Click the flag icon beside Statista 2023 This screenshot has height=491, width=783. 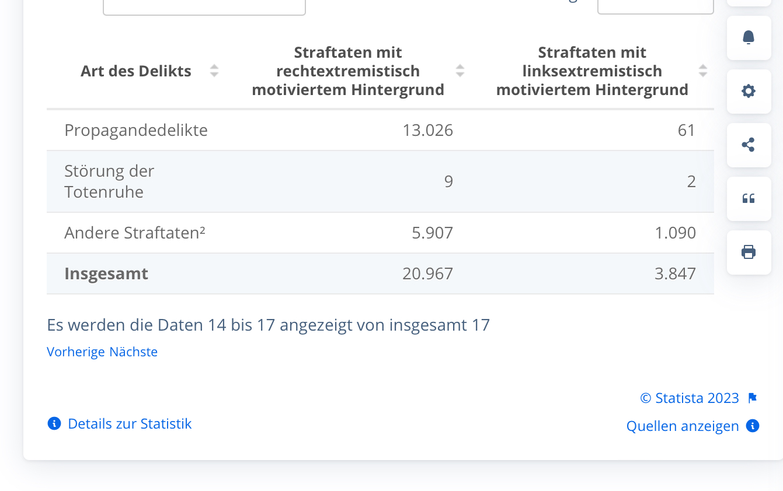pyautogui.click(x=753, y=398)
